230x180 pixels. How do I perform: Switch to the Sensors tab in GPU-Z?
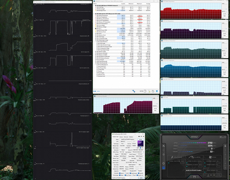click(121, 136)
